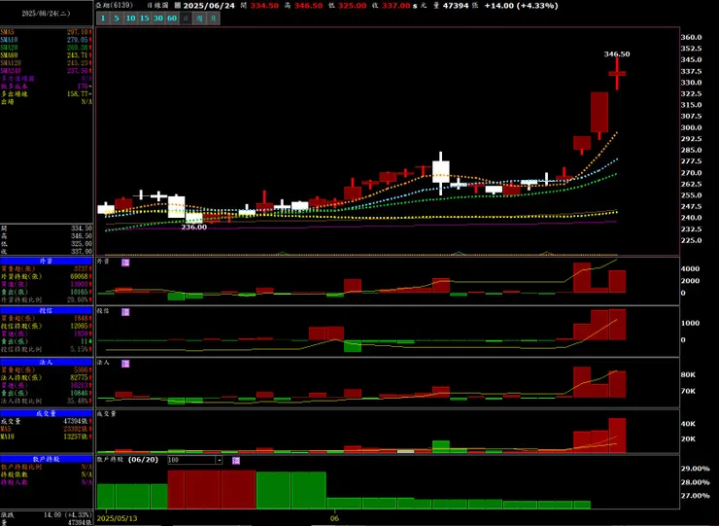Click the 散戶持股 (06/20) label in bottom chart
Viewport: 719px width, 526px height.
pos(127,460)
